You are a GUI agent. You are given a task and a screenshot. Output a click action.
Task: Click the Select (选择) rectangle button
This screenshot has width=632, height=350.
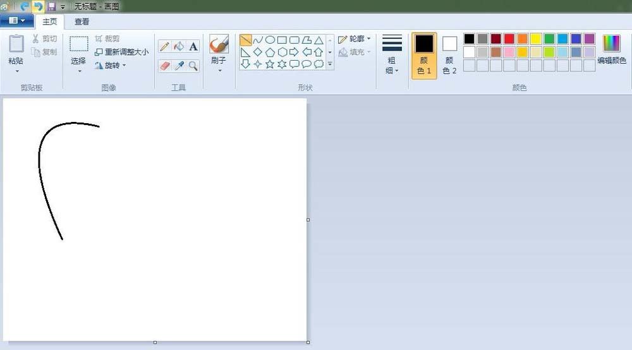(78, 49)
